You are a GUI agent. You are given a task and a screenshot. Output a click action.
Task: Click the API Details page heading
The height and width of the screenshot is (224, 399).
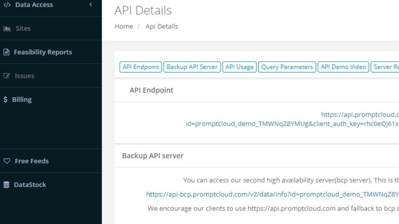click(143, 10)
